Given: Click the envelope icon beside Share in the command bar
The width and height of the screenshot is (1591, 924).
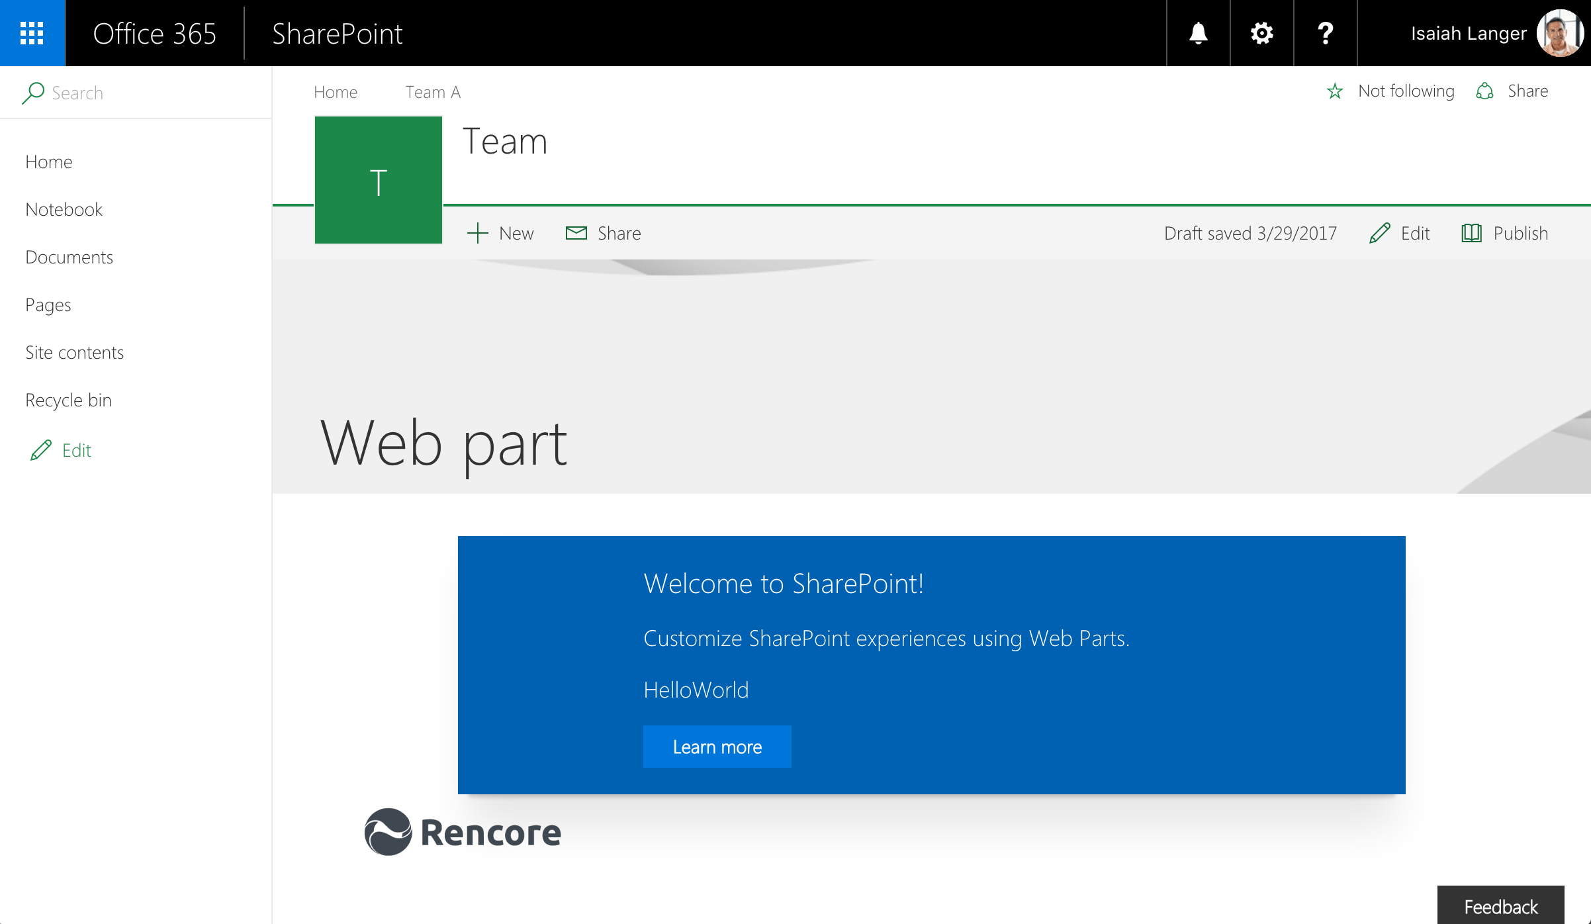Looking at the screenshot, I should click(x=576, y=232).
